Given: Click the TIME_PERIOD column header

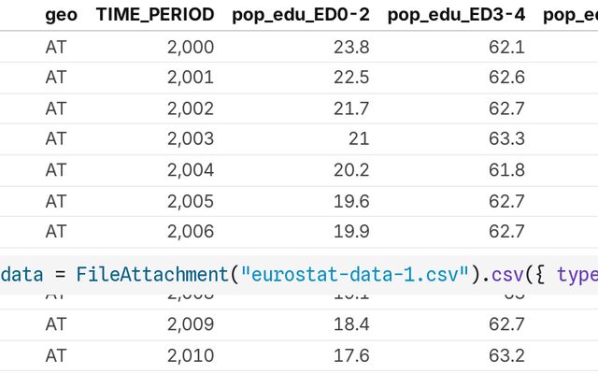Looking at the screenshot, I should tap(154, 15).
